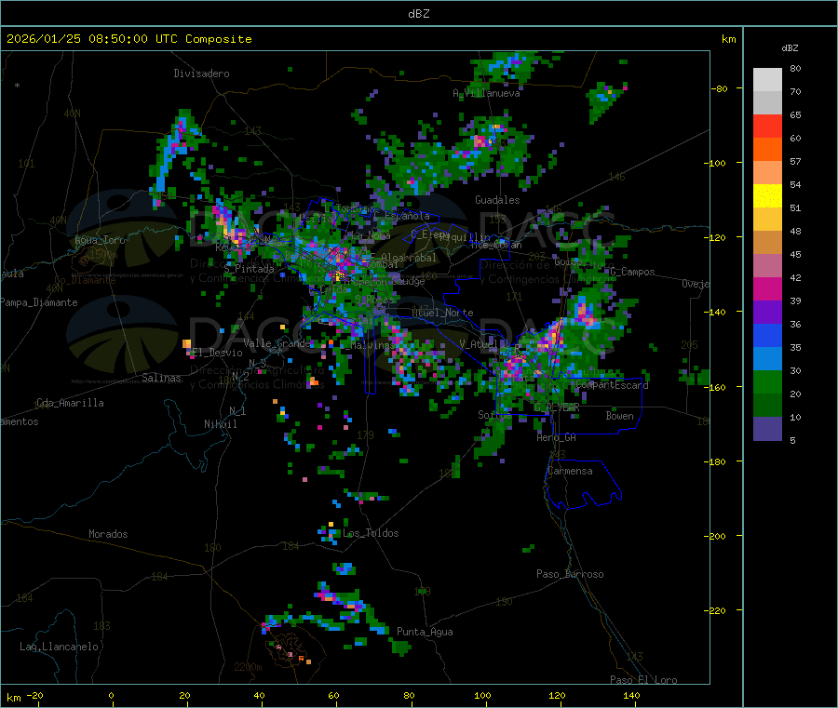The height and width of the screenshot is (708, 838).
Task: Click the 'Punta_Agua' label
Action: coord(425,632)
